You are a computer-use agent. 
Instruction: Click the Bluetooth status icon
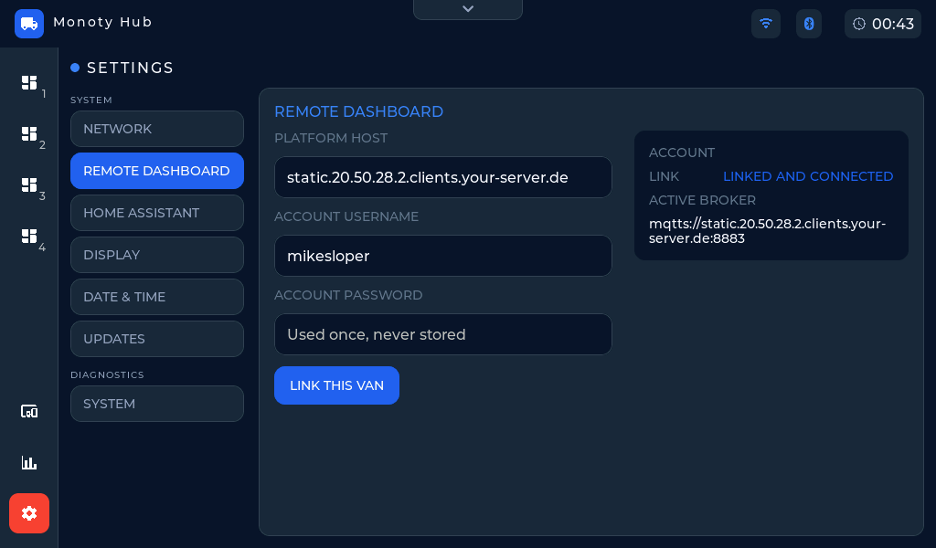pyautogui.click(x=809, y=24)
